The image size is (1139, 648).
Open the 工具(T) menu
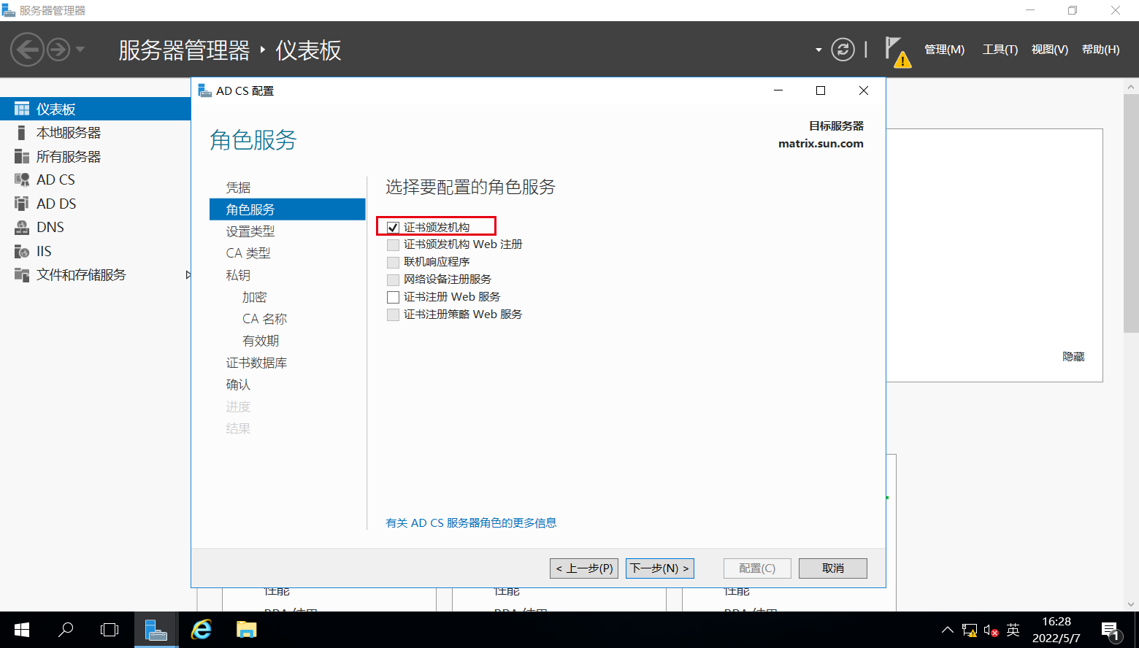click(x=1000, y=50)
